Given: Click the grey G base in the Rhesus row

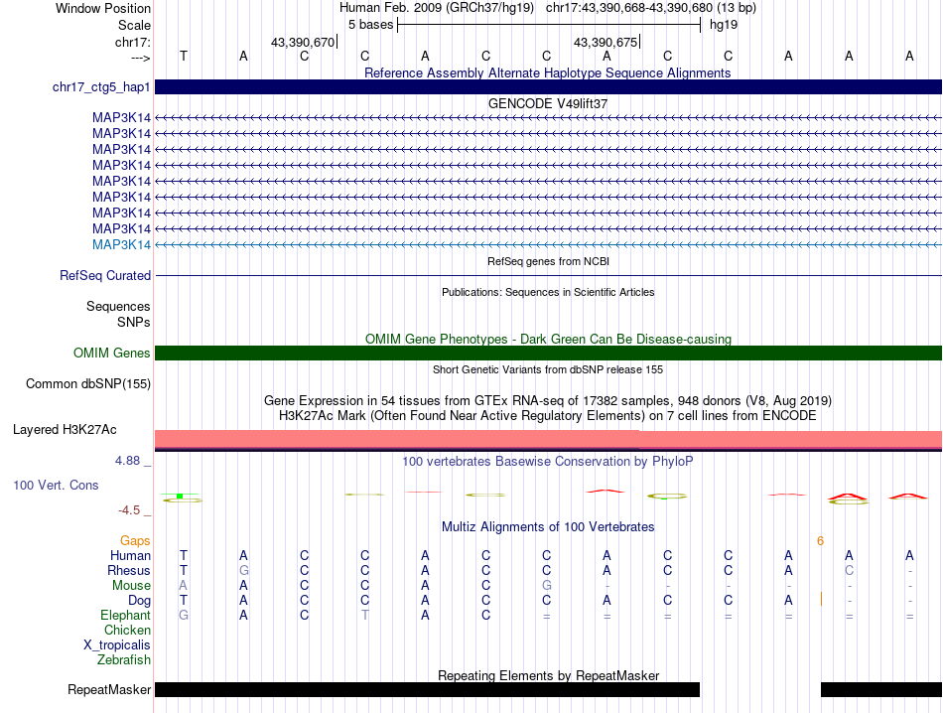Looking at the screenshot, I should click(x=243, y=570).
